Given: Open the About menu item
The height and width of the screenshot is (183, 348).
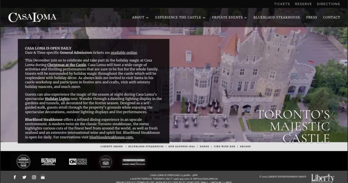Looking at the screenshot, I should pyautogui.click(x=138, y=17).
